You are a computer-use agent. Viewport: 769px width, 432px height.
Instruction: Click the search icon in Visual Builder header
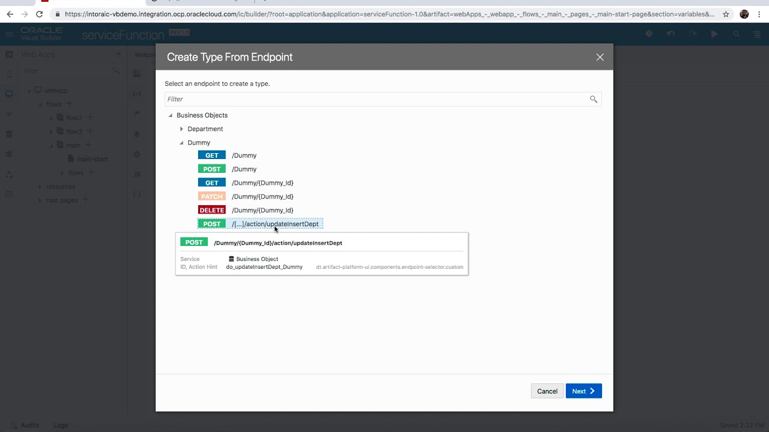pos(736,34)
